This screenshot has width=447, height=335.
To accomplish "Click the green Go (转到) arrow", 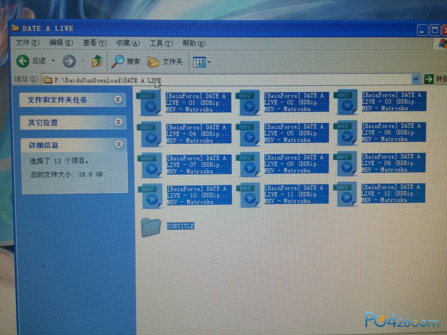I will [429, 79].
